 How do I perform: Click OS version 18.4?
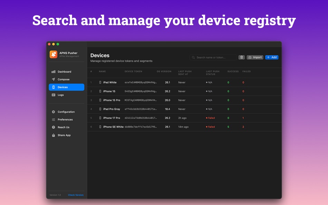pos(167,109)
